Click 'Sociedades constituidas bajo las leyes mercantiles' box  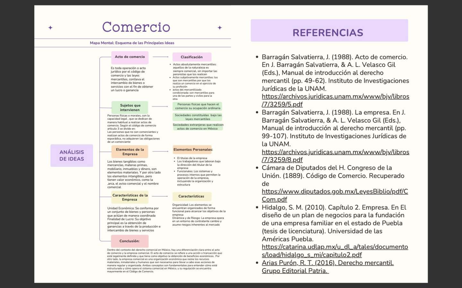[198, 117]
